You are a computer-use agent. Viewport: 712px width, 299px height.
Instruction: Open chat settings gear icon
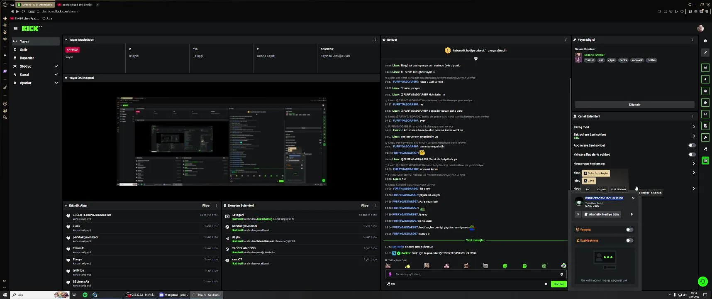pyautogui.click(x=546, y=284)
